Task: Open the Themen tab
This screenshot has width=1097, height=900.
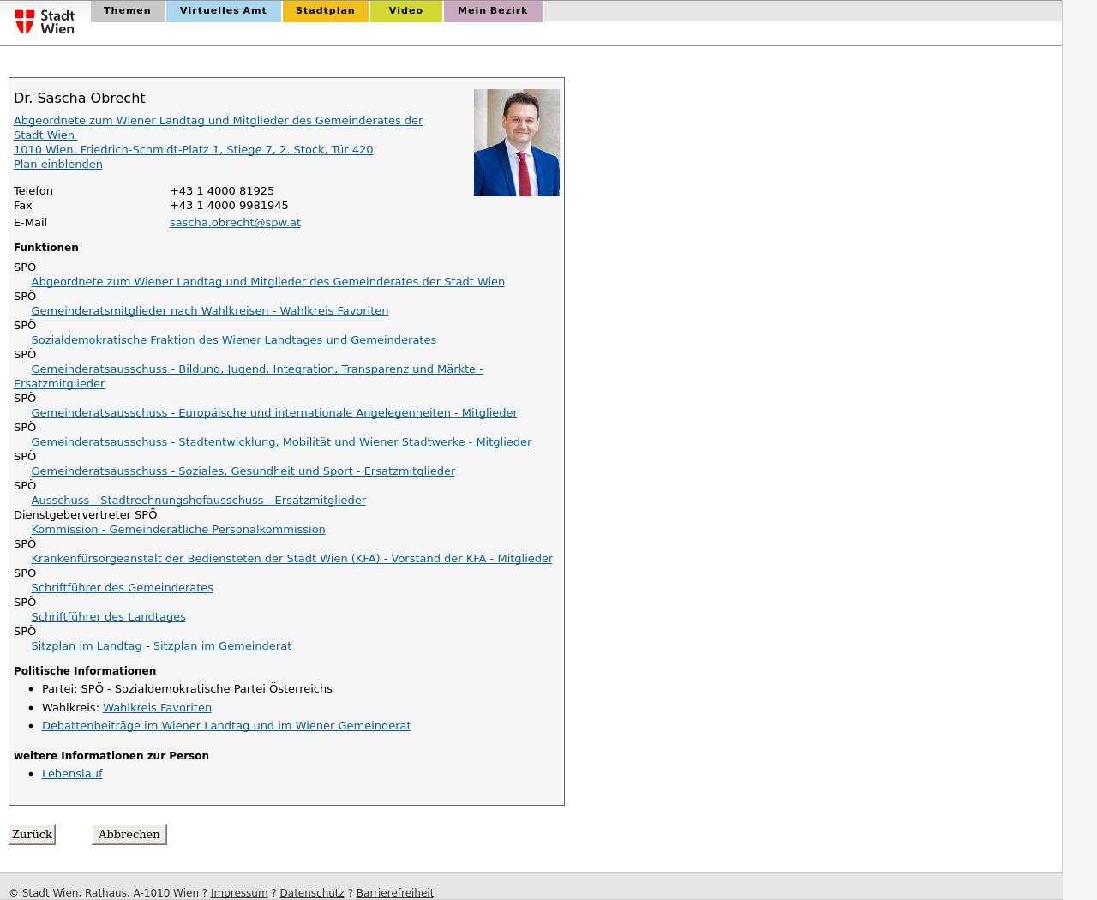Action: tap(127, 11)
